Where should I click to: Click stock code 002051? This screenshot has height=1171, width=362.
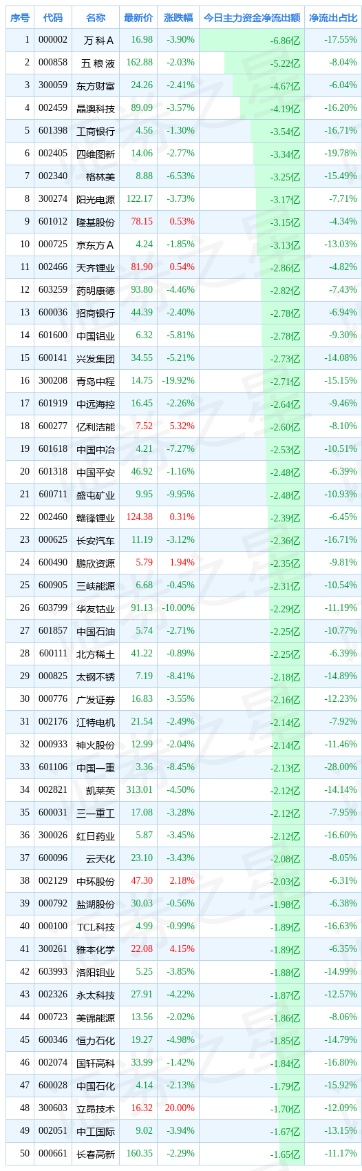tap(53, 1131)
